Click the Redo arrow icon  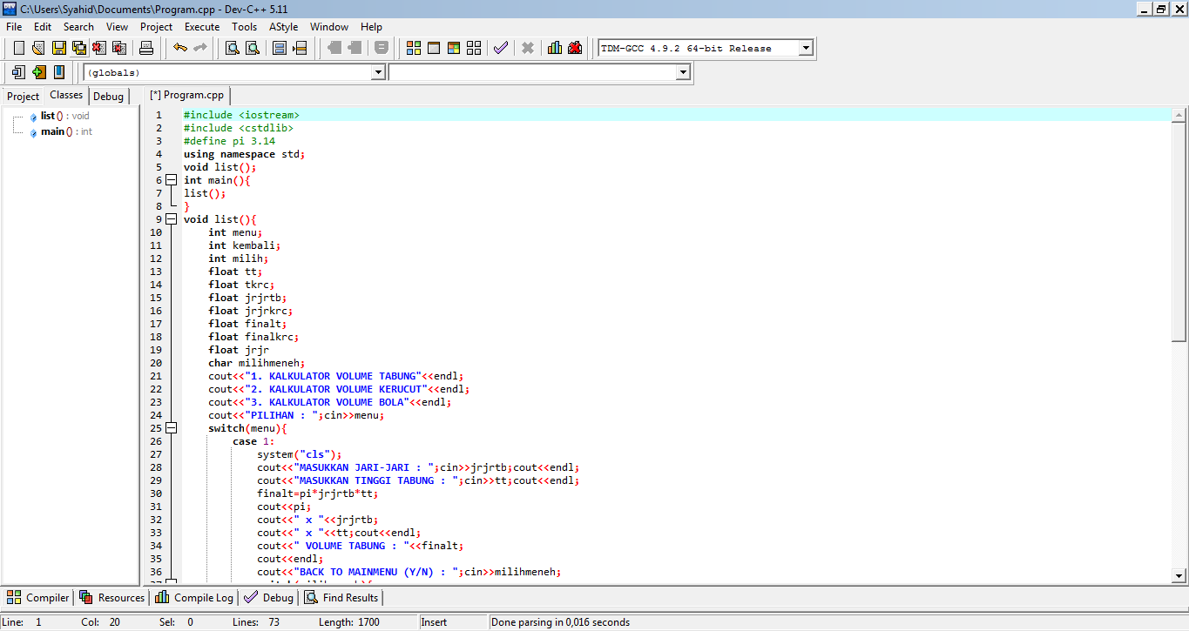(x=200, y=48)
